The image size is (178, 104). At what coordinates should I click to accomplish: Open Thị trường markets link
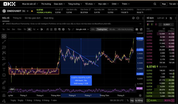point(46,4)
